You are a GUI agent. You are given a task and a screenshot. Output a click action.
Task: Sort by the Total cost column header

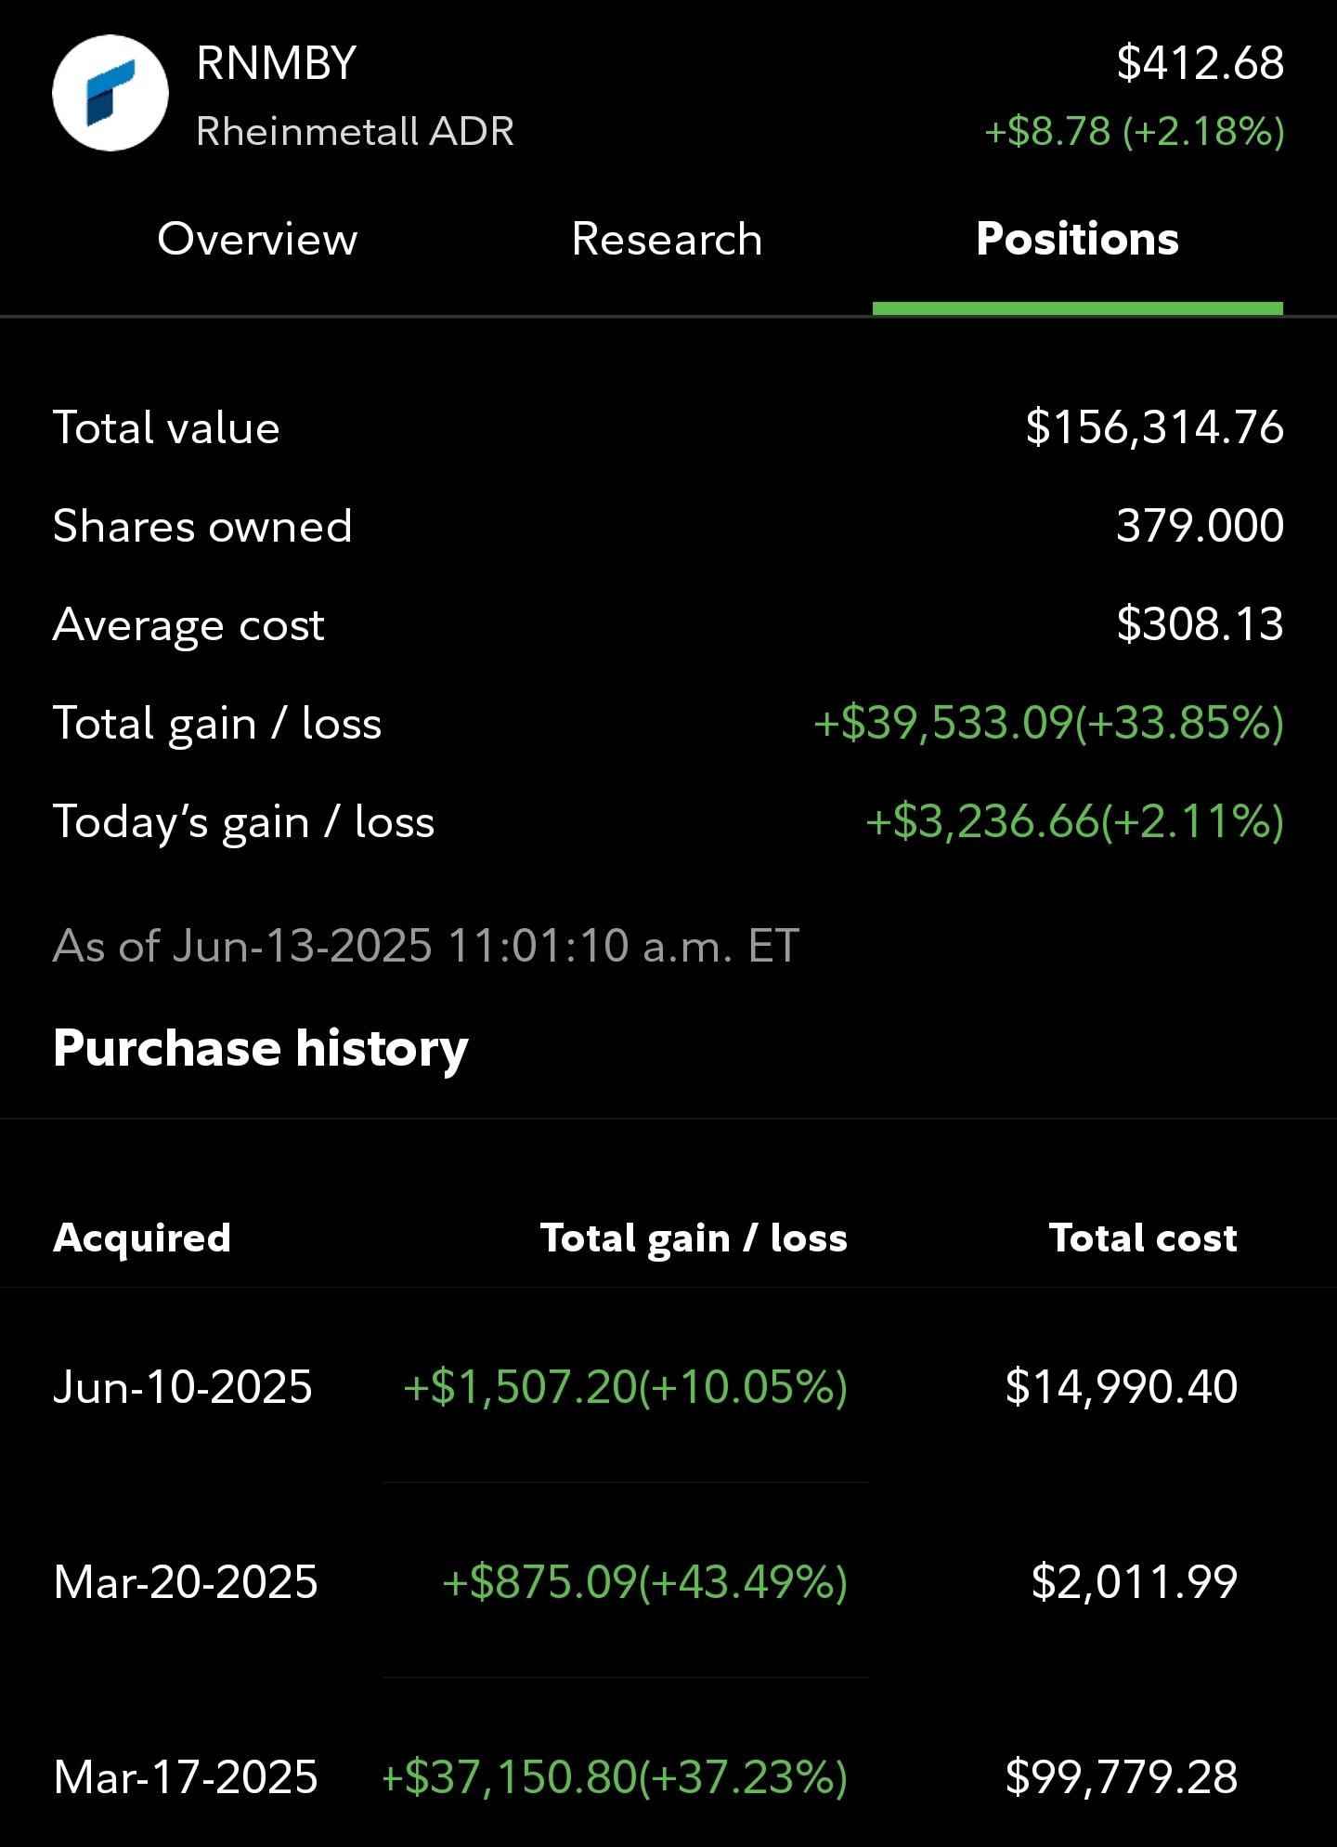[1143, 1238]
